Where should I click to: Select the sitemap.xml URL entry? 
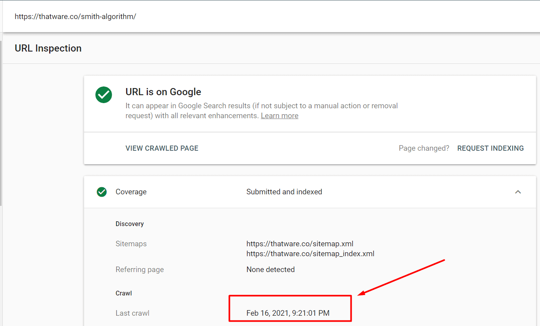(300, 244)
